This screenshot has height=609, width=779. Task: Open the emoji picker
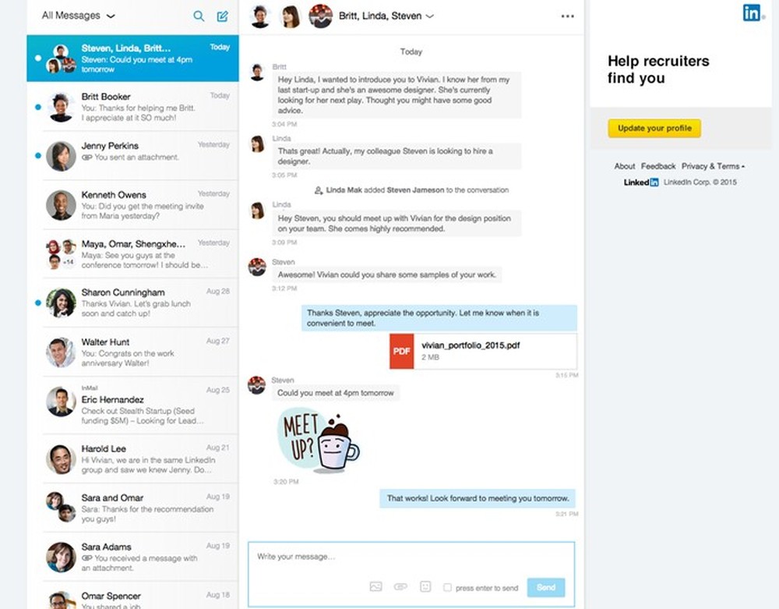[x=426, y=586]
